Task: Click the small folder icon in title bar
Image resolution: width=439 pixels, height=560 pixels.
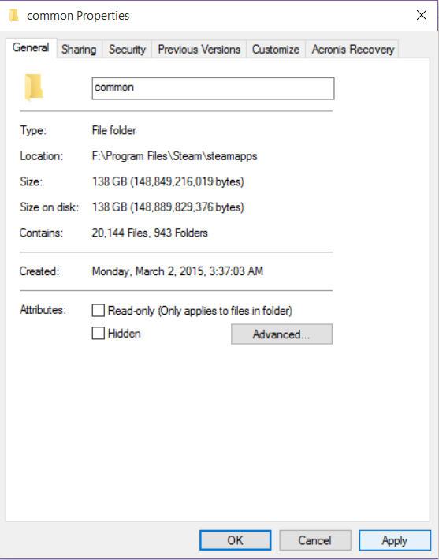Action: click(x=14, y=16)
